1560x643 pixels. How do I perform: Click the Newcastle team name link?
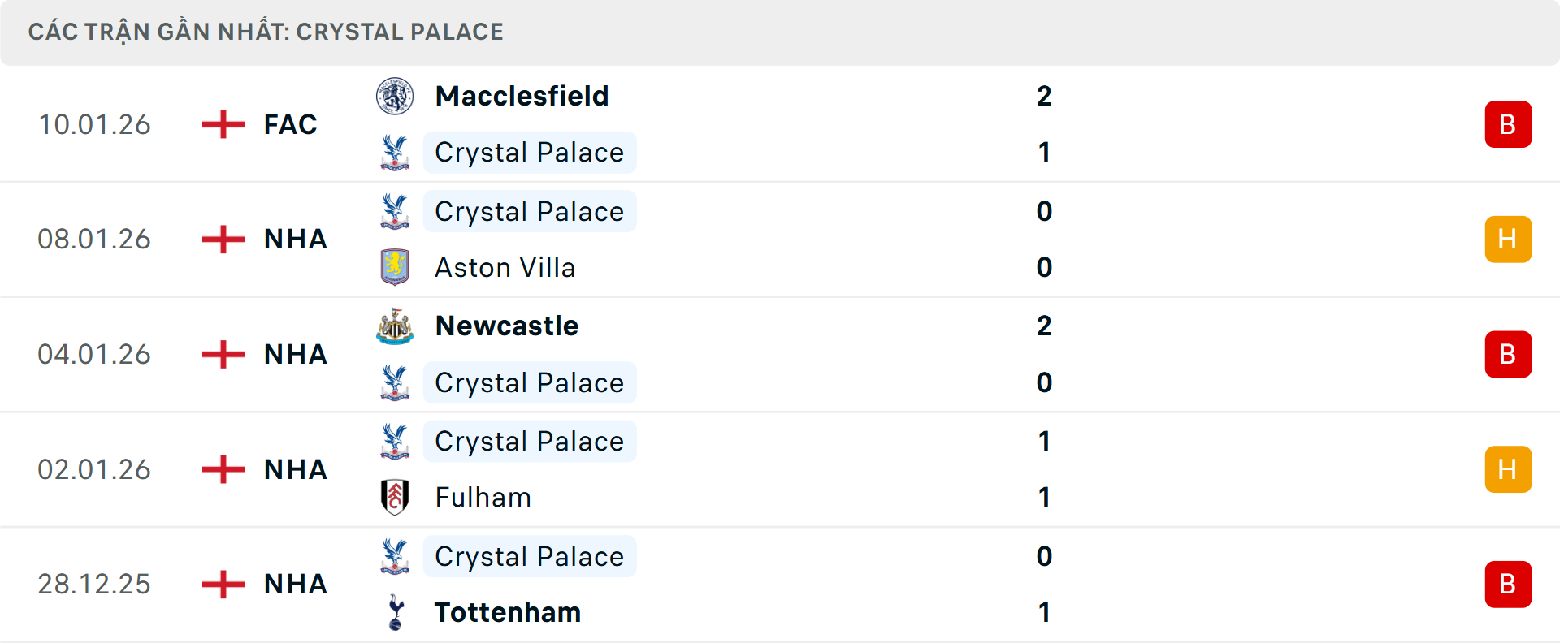click(507, 326)
